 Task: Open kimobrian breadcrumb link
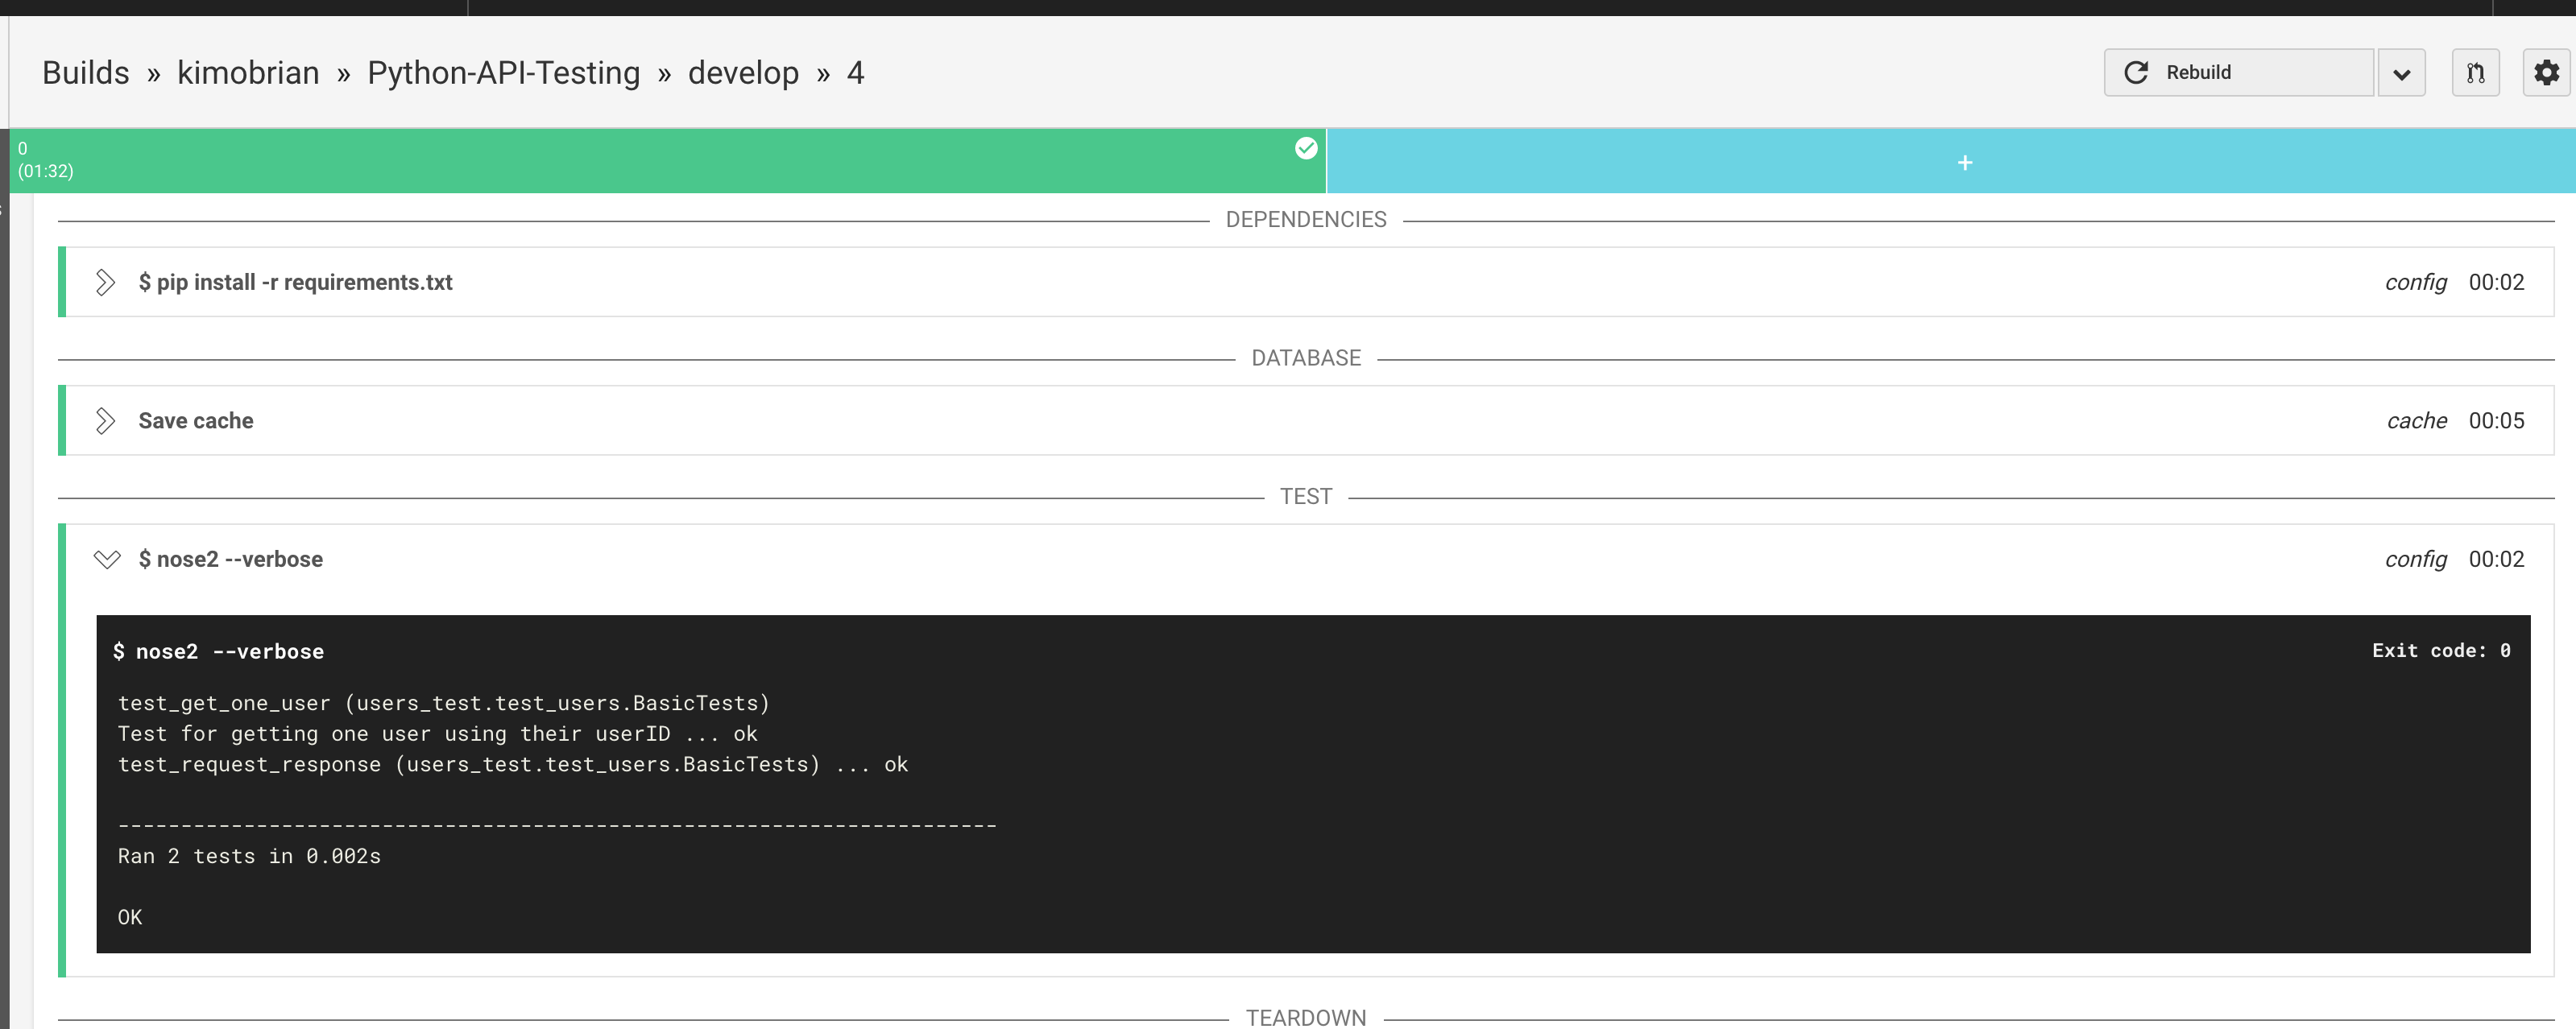(x=248, y=73)
